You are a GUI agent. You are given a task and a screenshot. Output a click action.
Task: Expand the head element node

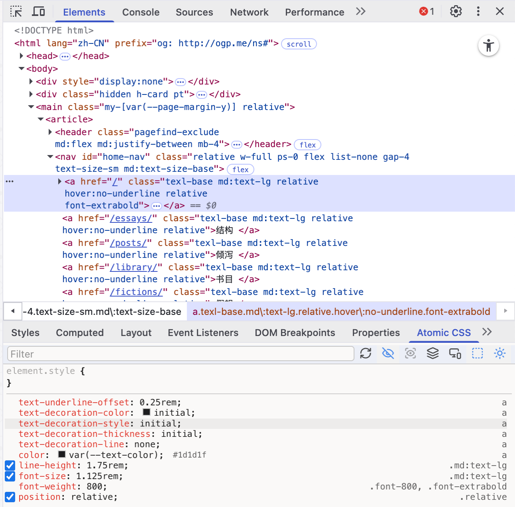[x=22, y=56]
